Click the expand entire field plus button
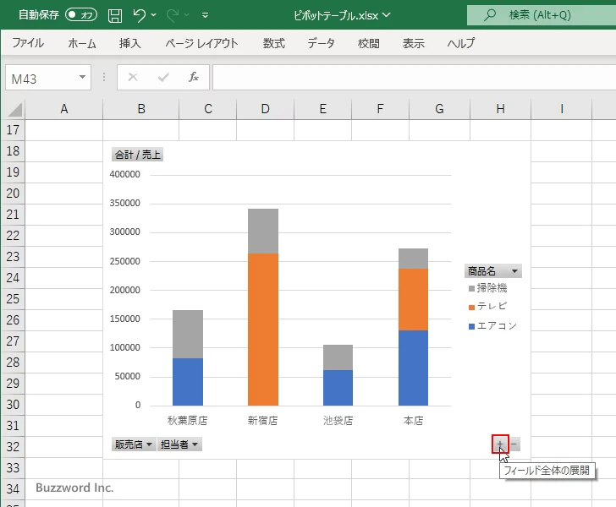The height and width of the screenshot is (507, 616). [x=500, y=444]
